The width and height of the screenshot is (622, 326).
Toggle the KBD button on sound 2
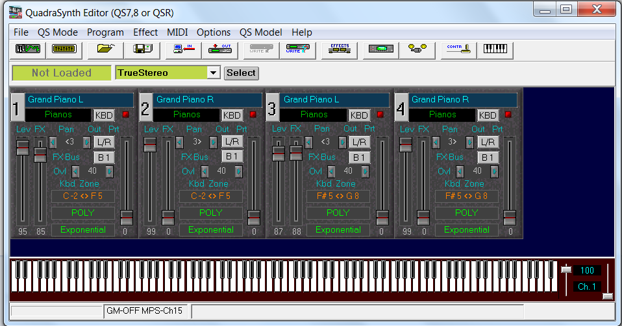232,115
